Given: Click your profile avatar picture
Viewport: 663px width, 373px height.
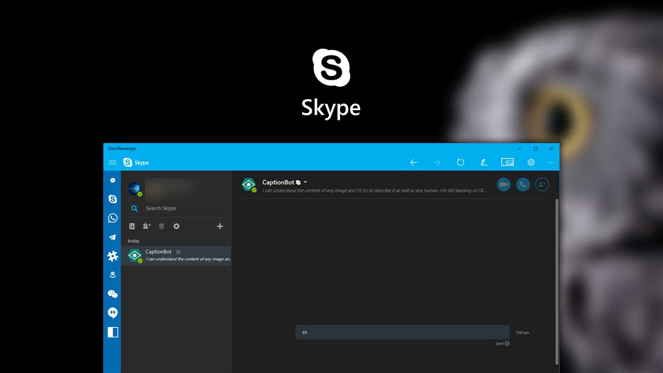Looking at the screenshot, I should tap(134, 188).
